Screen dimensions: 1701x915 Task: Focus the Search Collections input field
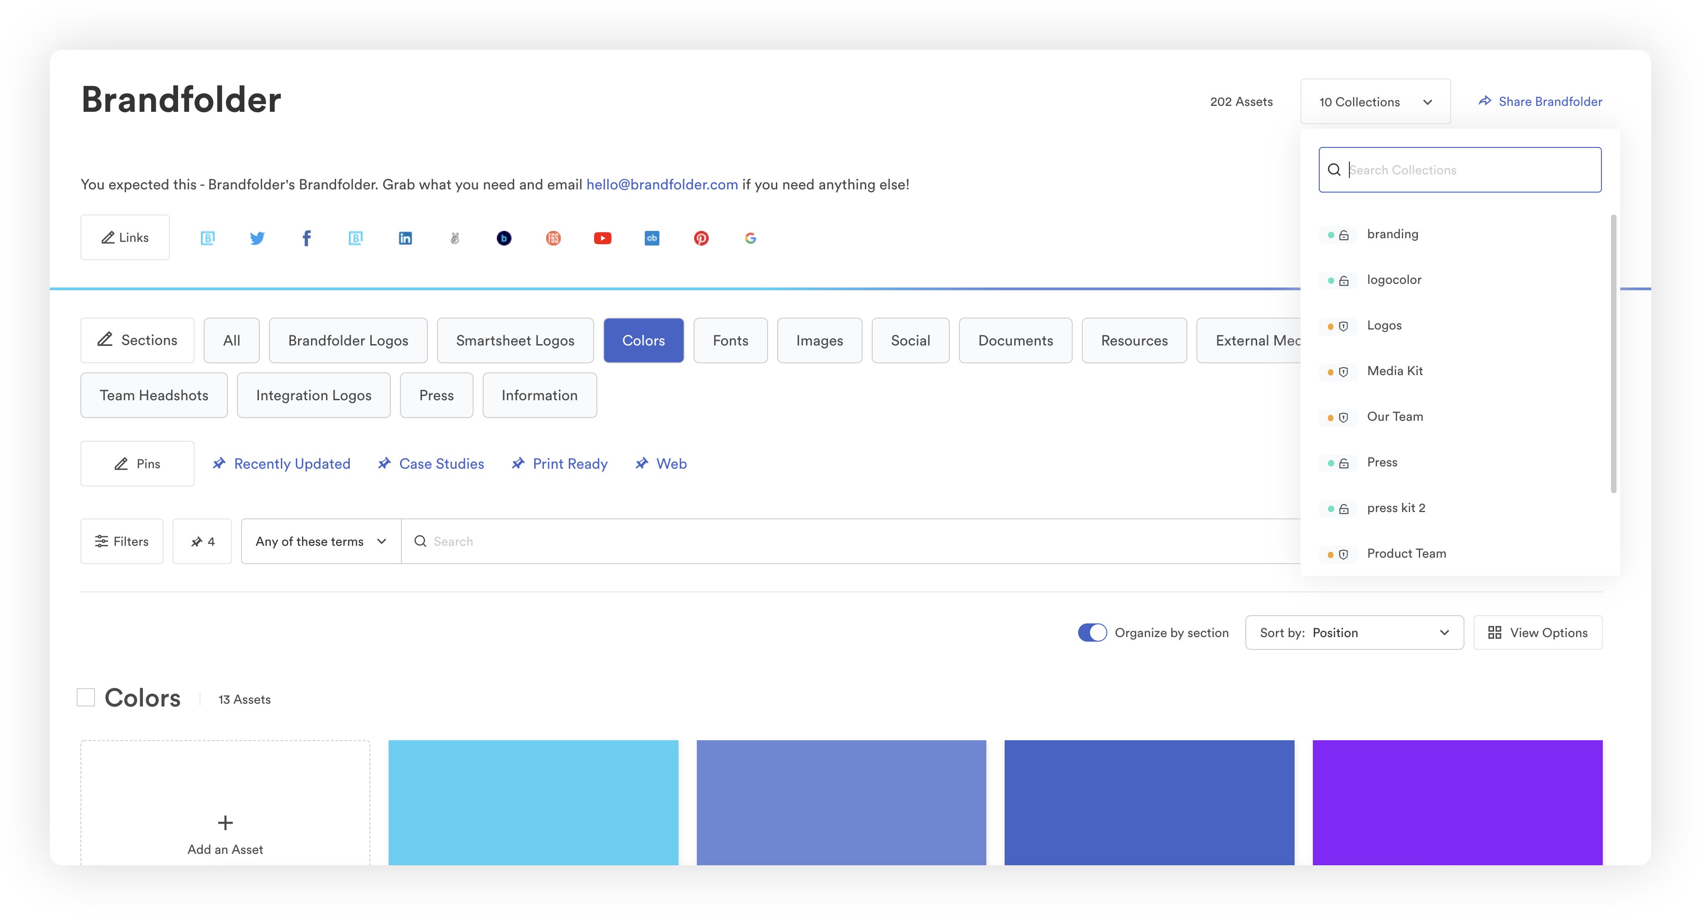1460,170
